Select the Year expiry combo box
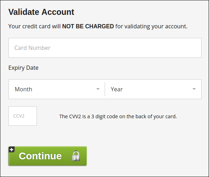209x177 pixels. (x=153, y=89)
